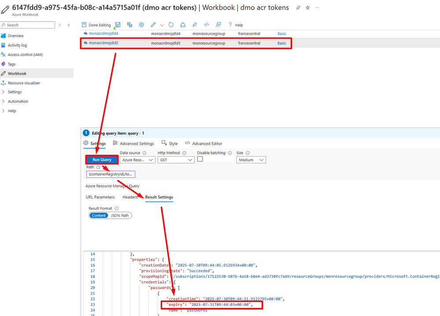Click the Http Method info icon
The image size is (440, 316).
[185, 153]
